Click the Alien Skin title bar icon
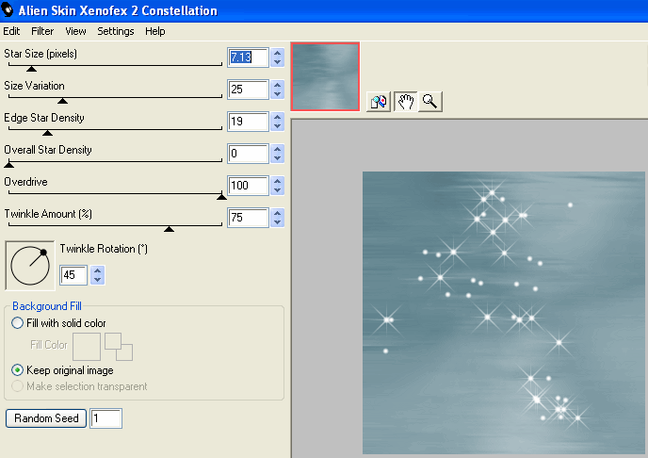648x458 pixels. coord(8,10)
